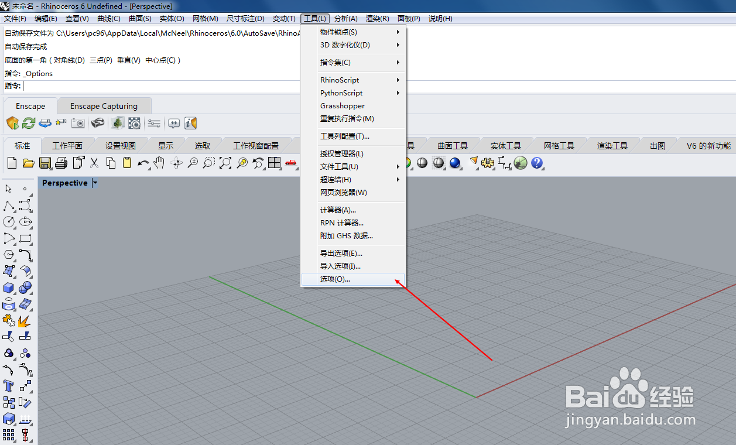Switch to the 曲面工具 toolbar tab

[x=453, y=146]
